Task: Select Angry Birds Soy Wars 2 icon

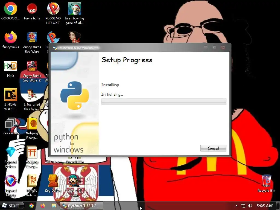Action: tap(32, 71)
